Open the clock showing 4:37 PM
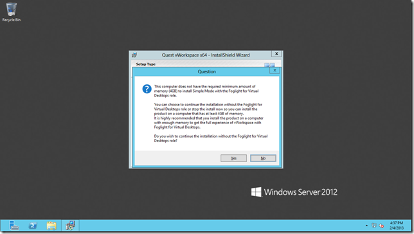Image resolution: width=414 pixels, height=234 pixels. click(396, 225)
